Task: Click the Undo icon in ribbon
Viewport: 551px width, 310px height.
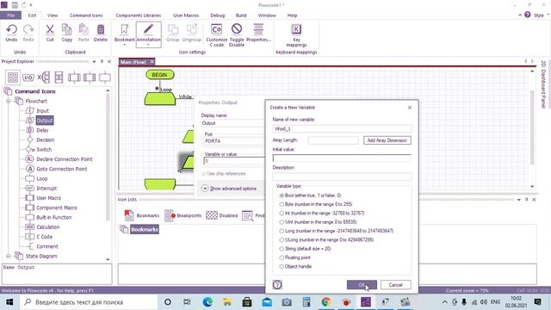Action: (11, 33)
